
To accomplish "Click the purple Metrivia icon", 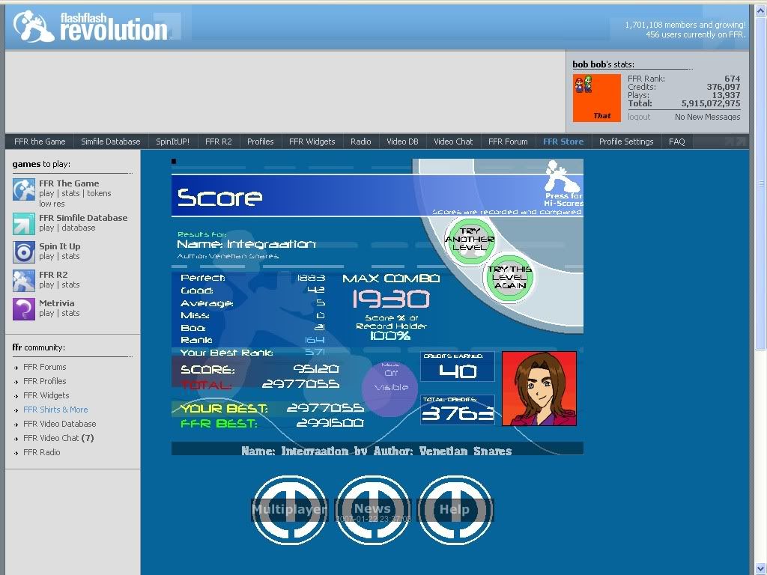I will (23, 308).
